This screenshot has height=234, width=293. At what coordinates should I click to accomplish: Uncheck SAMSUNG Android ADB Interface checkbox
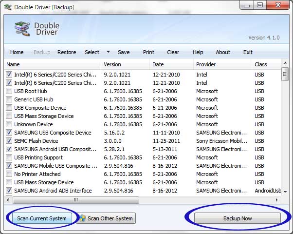9,191
